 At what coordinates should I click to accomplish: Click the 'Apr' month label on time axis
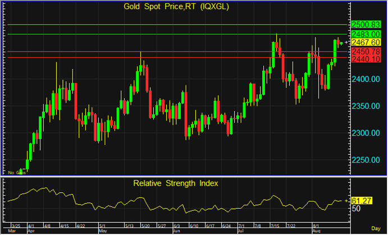(31, 231)
